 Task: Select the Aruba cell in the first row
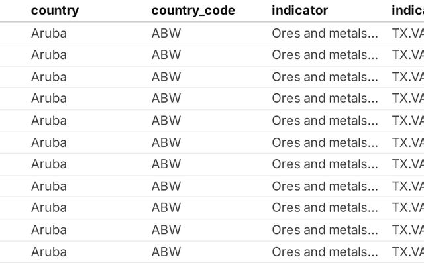tap(49, 32)
